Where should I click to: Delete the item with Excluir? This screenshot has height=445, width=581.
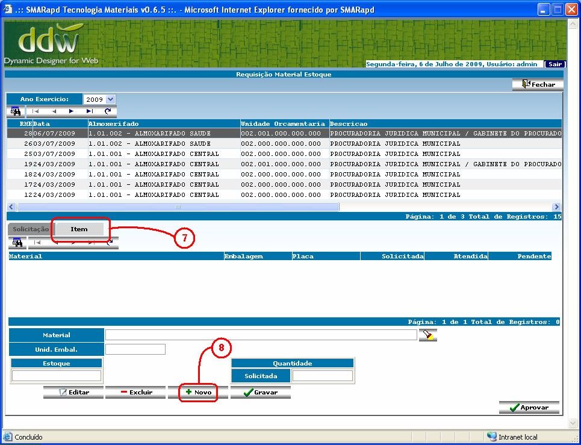pyautogui.click(x=135, y=393)
